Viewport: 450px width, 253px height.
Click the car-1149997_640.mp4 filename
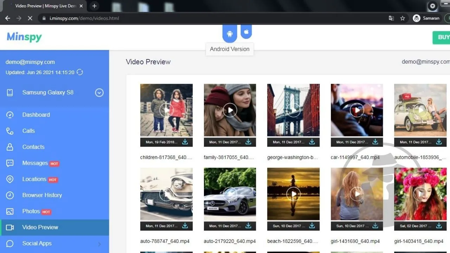(x=355, y=157)
